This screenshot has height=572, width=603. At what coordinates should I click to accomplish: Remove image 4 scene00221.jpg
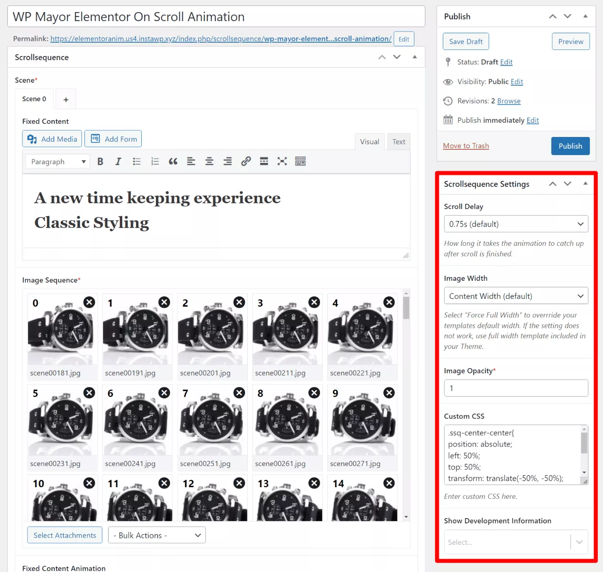pos(389,302)
